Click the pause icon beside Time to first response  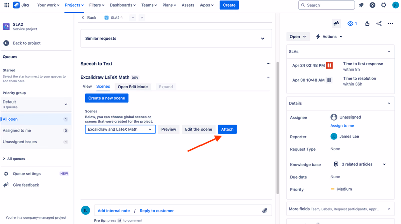(x=329, y=65)
